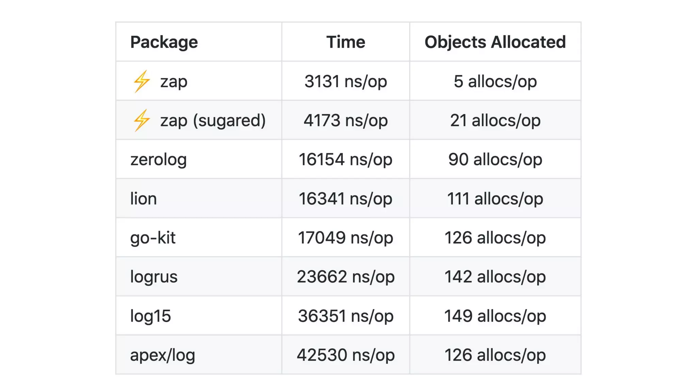Click the 111 allocs/op cell
This screenshot has width=697, height=392.
[495, 198]
